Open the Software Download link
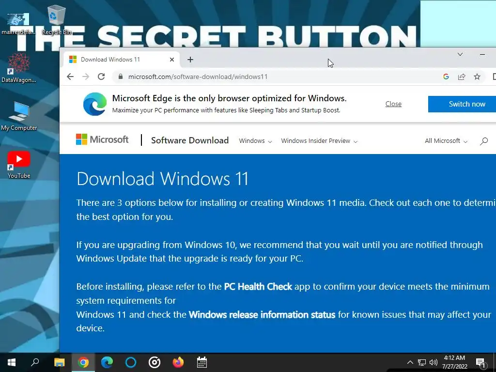The image size is (496, 372). [x=190, y=140]
